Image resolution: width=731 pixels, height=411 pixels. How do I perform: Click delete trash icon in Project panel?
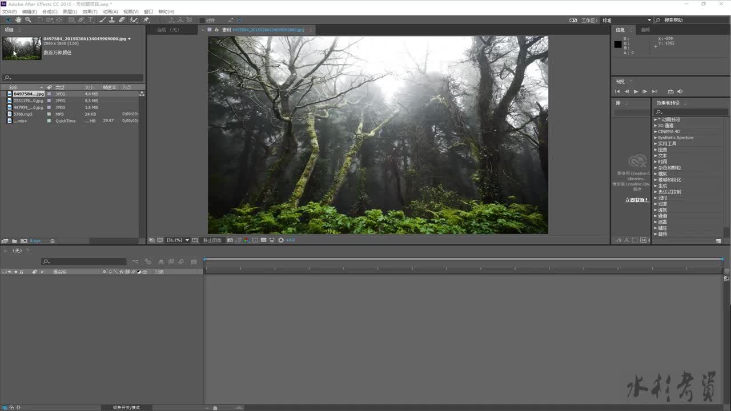53,241
